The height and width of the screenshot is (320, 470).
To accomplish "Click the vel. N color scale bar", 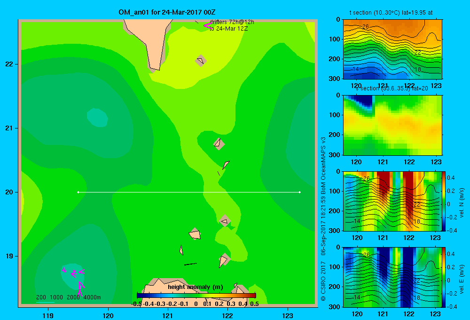I will pyautogui.click(x=444, y=201).
